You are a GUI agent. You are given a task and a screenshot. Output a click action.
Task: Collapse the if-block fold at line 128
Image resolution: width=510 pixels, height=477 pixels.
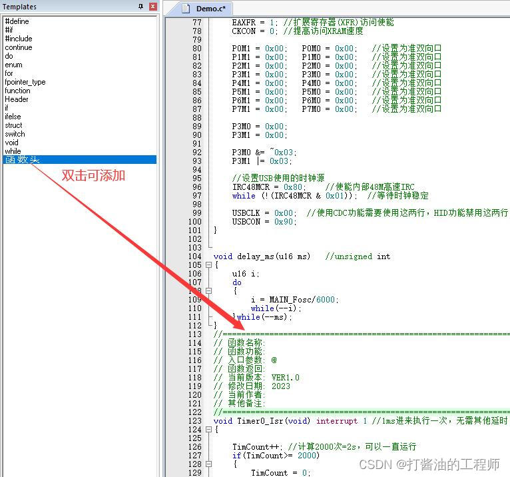point(209,464)
